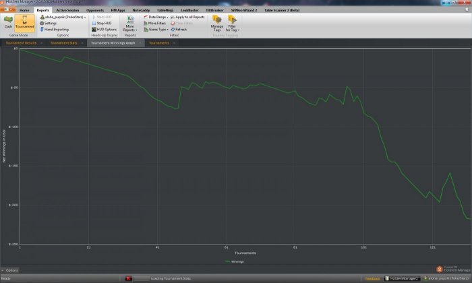The width and height of the screenshot is (472, 283).
Task: Open the Filter for Tag dropdown
Action: [231, 24]
